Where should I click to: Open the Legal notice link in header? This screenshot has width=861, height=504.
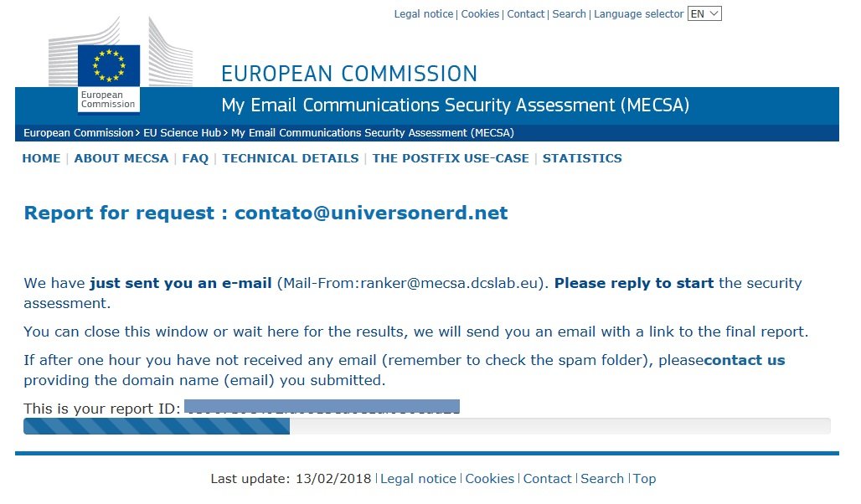[x=424, y=14]
